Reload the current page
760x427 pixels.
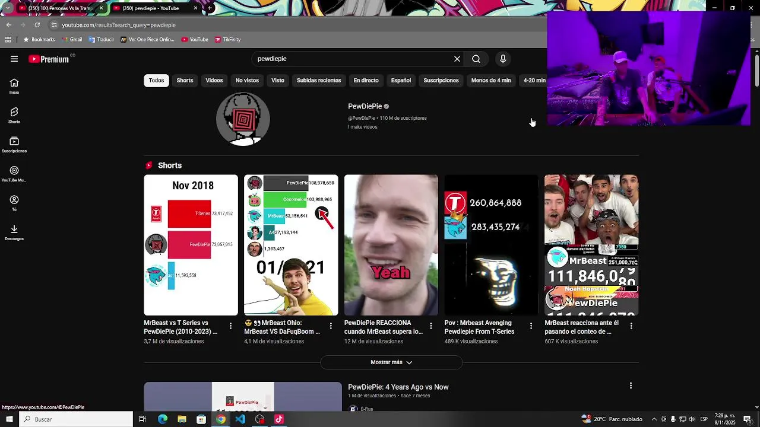pyautogui.click(x=37, y=25)
